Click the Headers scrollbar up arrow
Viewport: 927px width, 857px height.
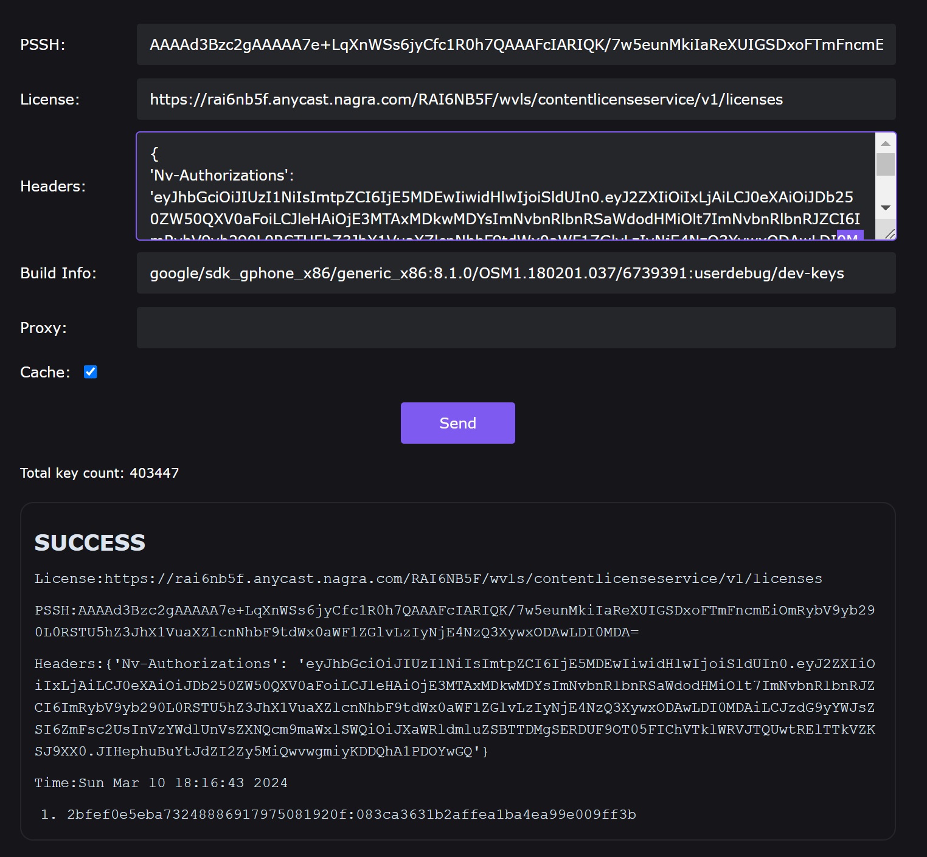click(x=886, y=143)
